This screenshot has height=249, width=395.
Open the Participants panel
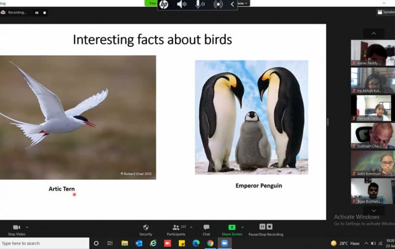click(x=176, y=230)
